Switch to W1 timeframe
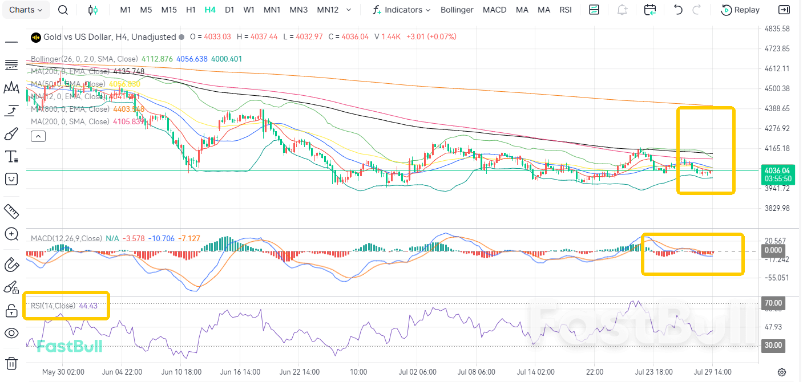This screenshot has height=382, width=803. coord(249,10)
